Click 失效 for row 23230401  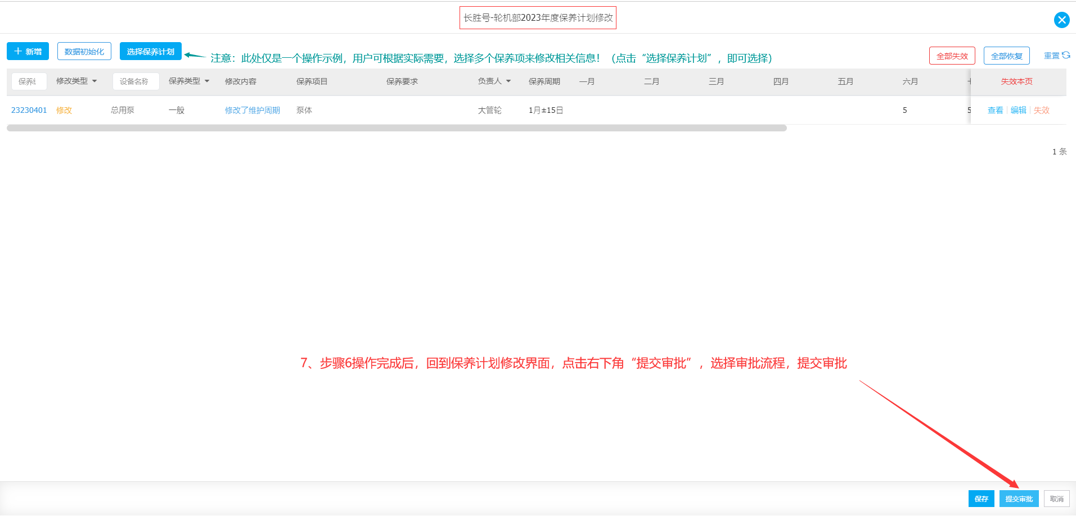[x=1041, y=110]
